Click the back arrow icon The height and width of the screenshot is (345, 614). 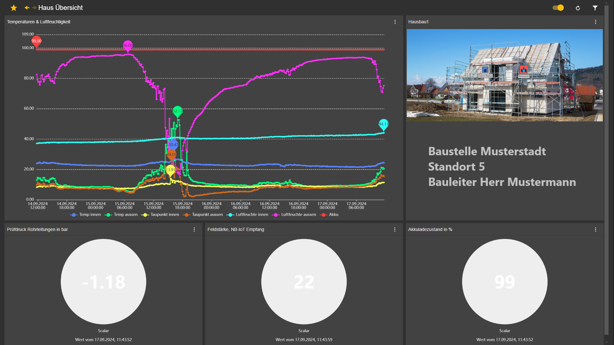pyautogui.click(x=27, y=8)
